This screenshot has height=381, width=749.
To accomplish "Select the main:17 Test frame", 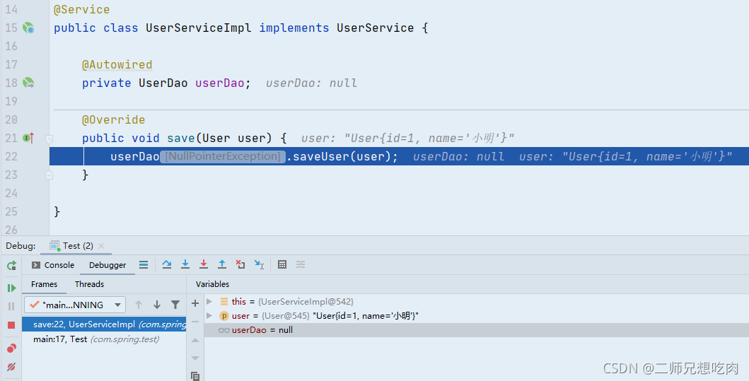I will [104, 339].
